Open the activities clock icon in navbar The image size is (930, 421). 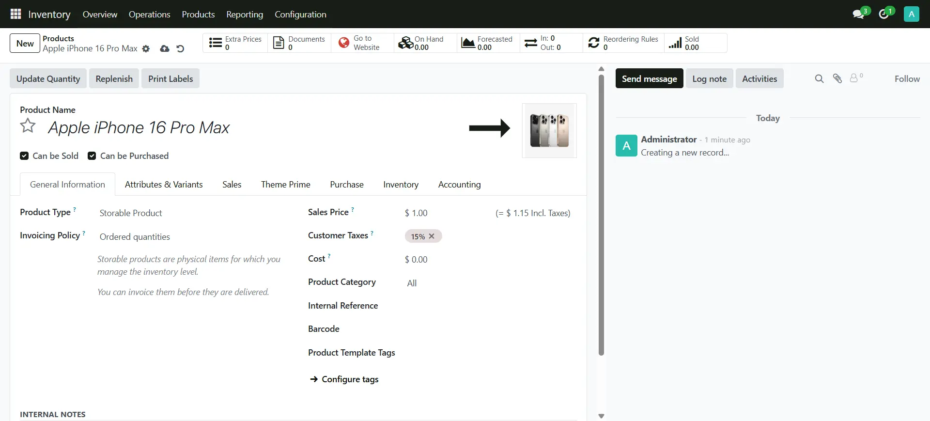click(883, 14)
